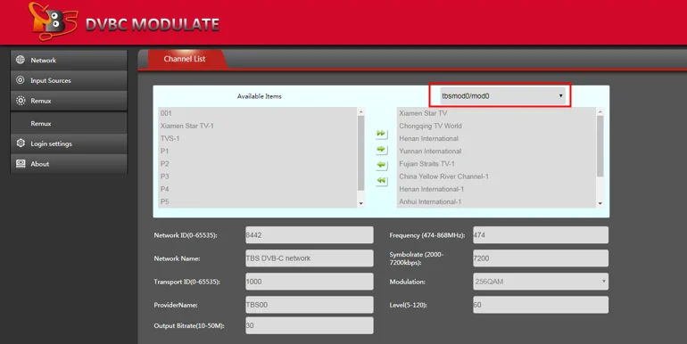Select 'P5' in Available Items
This screenshot has height=344, width=687.
[x=258, y=201]
